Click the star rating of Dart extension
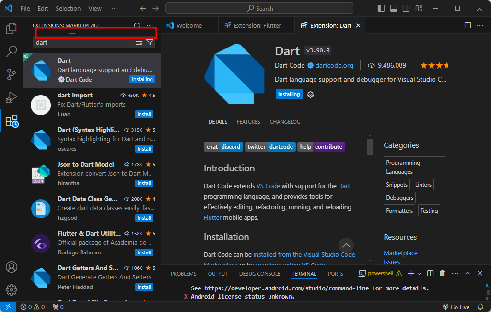 [x=434, y=66]
